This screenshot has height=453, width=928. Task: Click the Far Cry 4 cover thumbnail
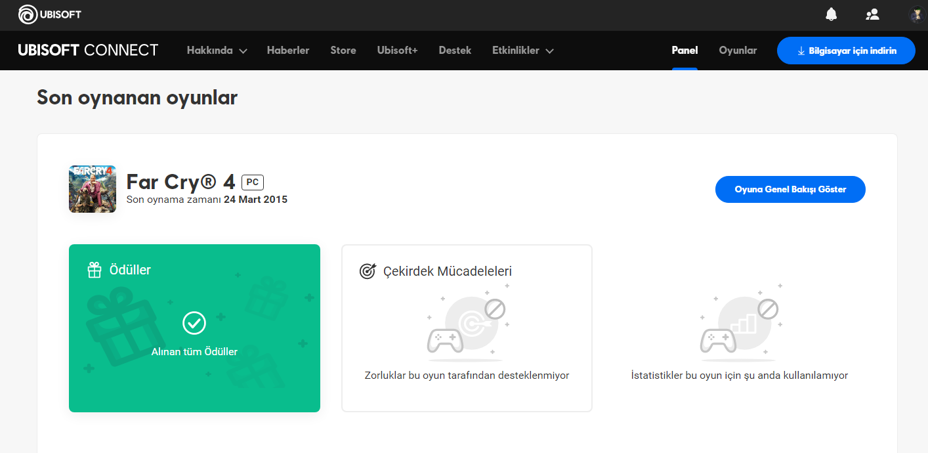coord(93,189)
